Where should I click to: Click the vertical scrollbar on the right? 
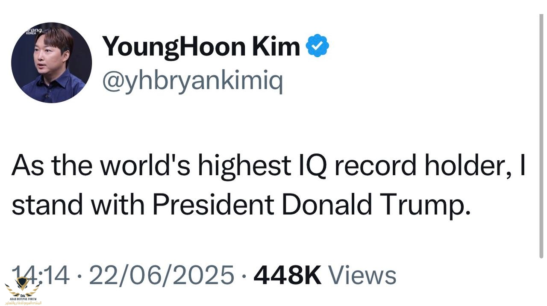[541, 137]
